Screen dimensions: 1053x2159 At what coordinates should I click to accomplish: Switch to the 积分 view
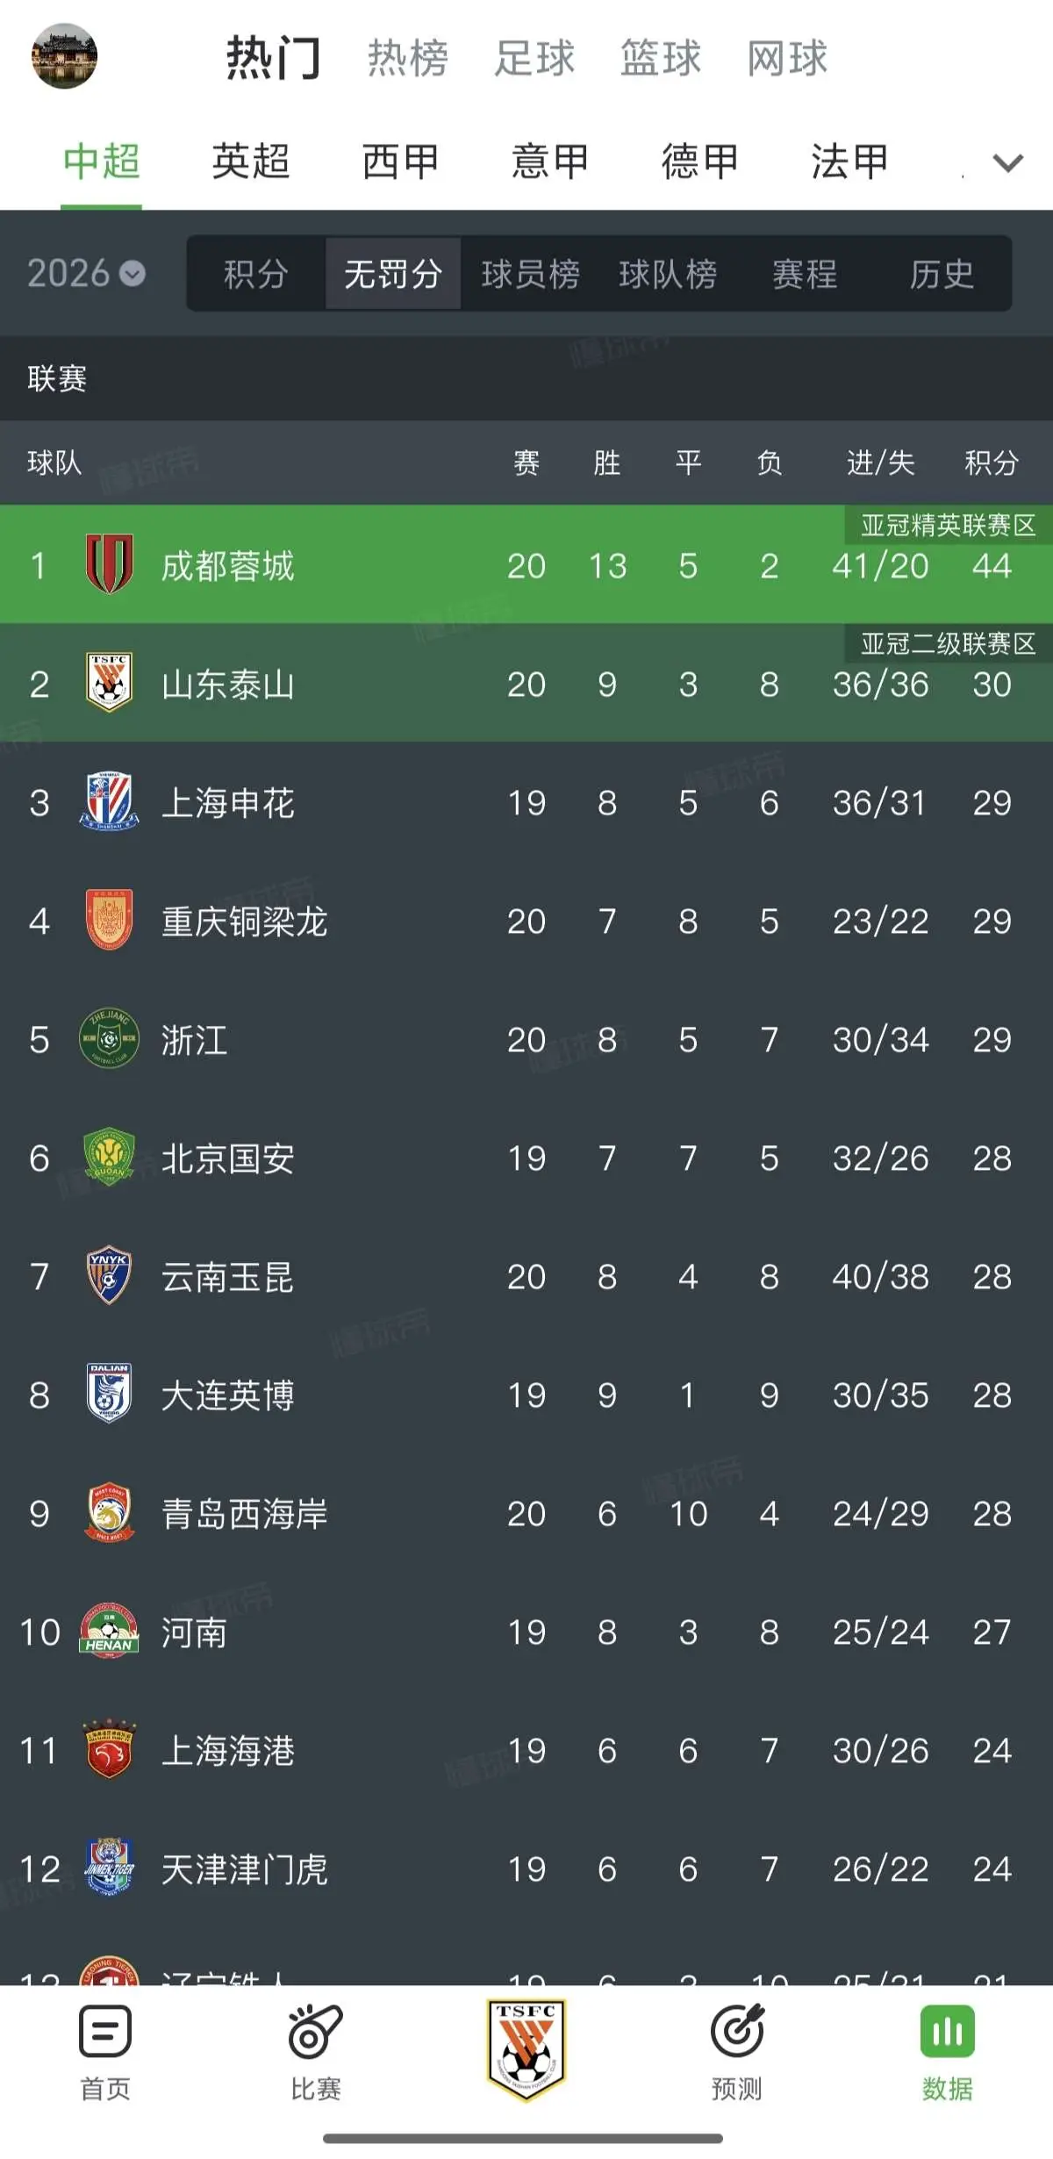256,274
